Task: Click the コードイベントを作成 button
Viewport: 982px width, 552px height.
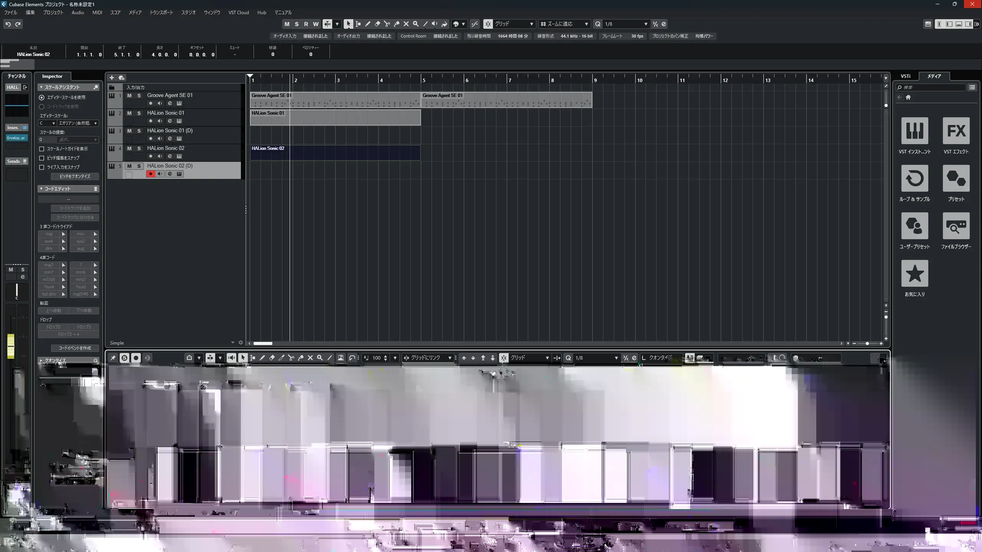Action: pos(75,348)
